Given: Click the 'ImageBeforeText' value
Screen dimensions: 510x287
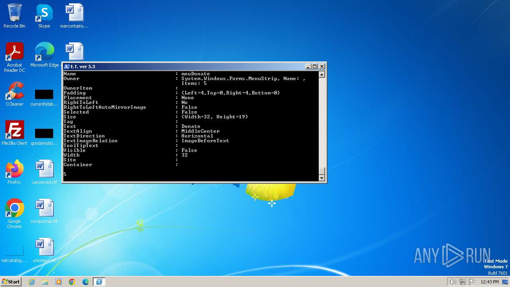Looking at the screenshot, I should coord(205,141).
